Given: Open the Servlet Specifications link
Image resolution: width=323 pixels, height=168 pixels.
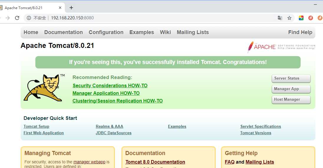Looking at the screenshot, I should click(261, 127).
